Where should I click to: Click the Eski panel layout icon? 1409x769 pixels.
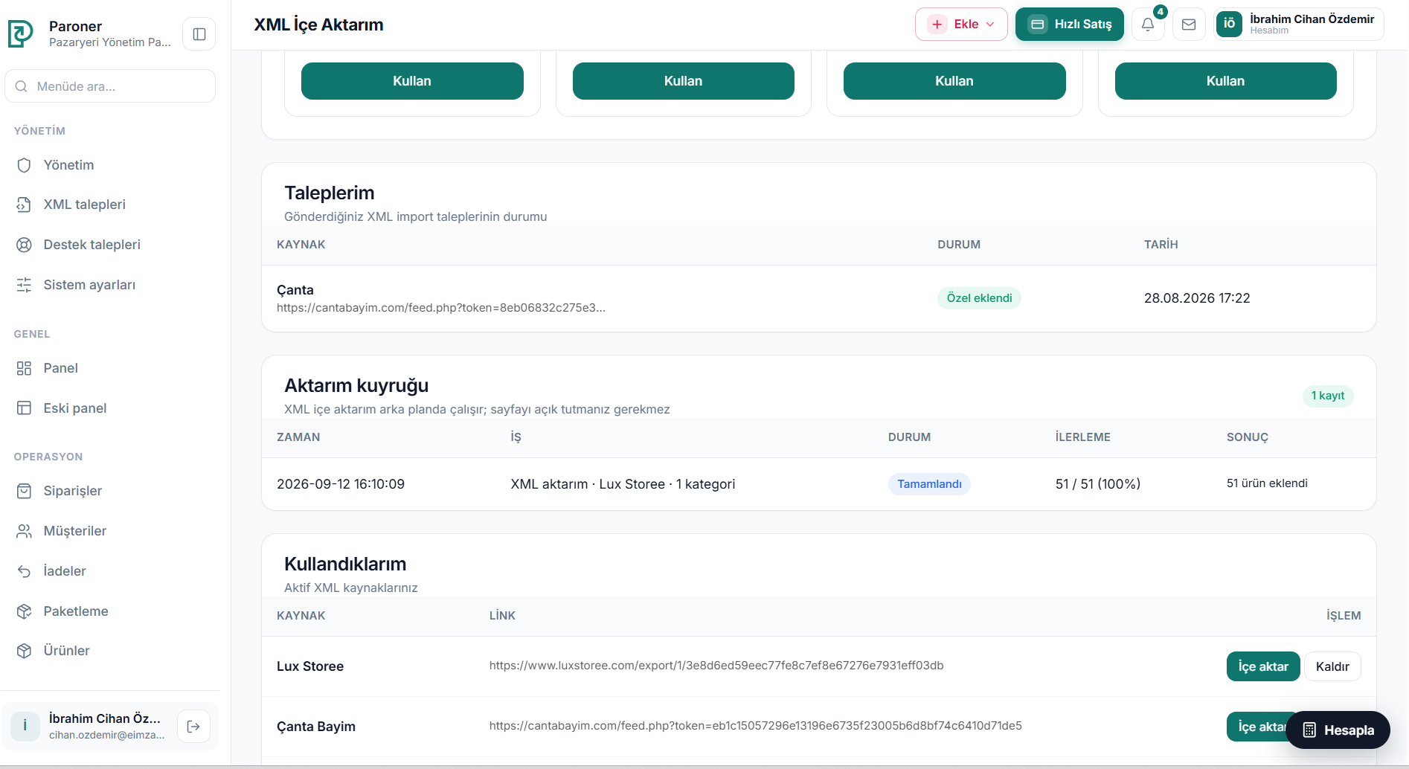tap(25, 408)
